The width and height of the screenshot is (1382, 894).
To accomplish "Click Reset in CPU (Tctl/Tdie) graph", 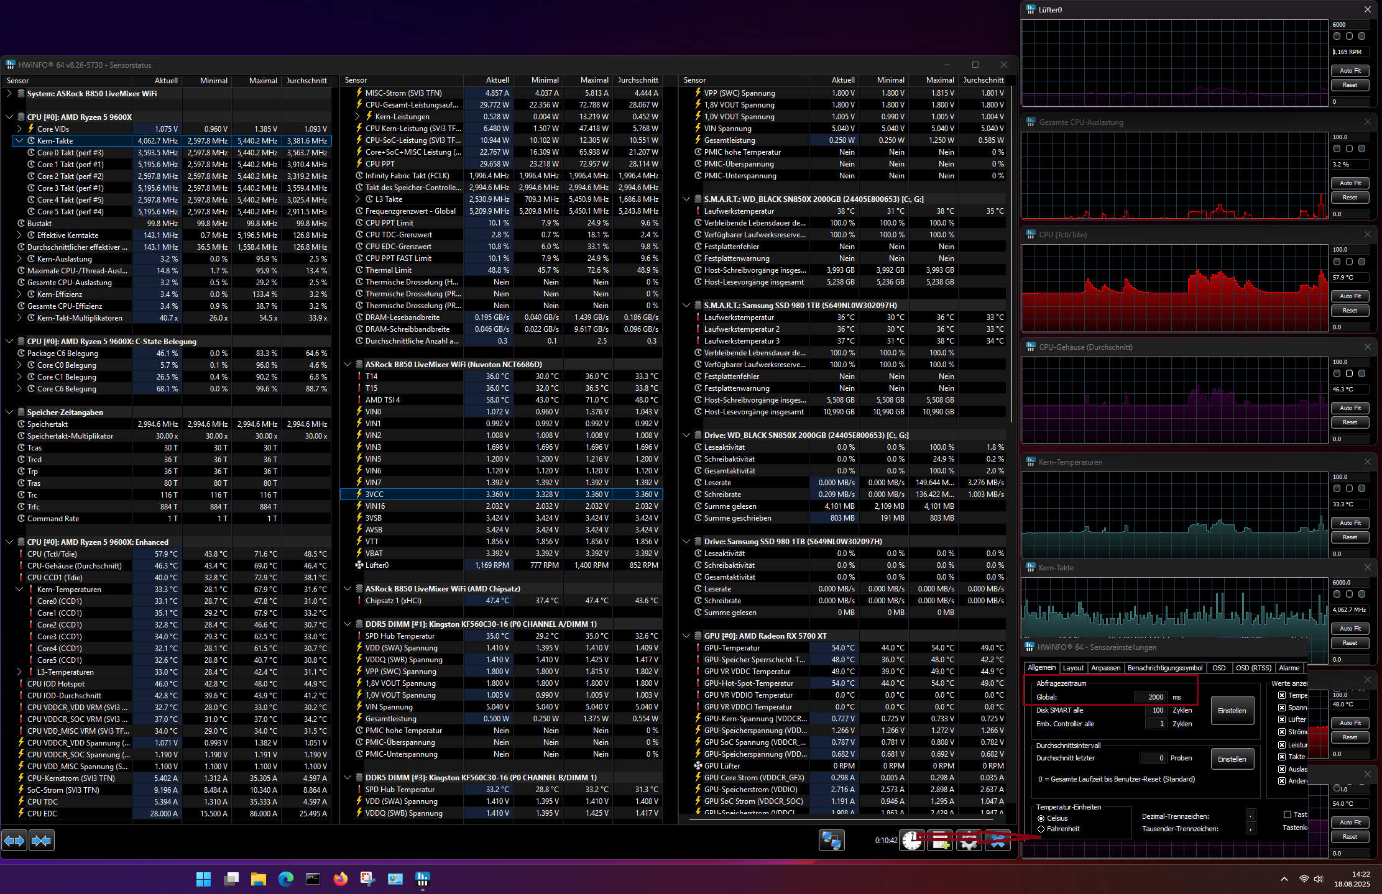I will click(x=1350, y=311).
